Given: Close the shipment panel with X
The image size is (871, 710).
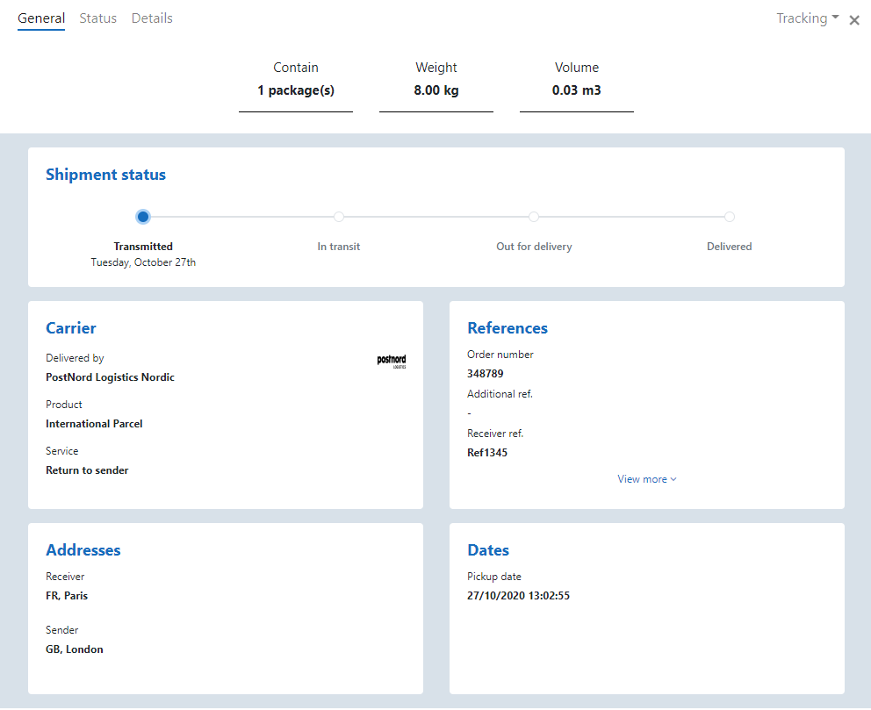Looking at the screenshot, I should click(854, 20).
